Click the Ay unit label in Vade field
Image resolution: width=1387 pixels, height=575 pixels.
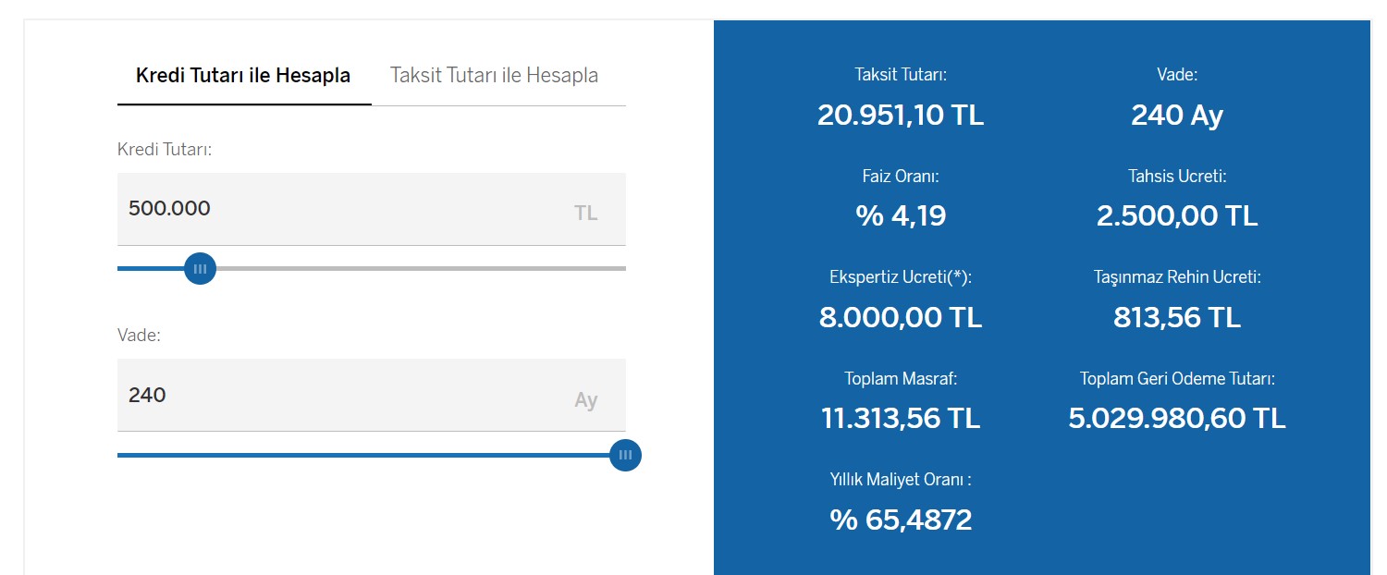[586, 400]
